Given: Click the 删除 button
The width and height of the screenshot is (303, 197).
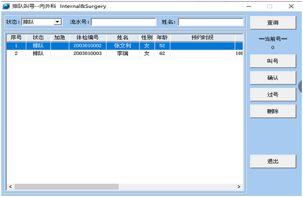Looking at the screenshot, I should [x=273, y=111].
